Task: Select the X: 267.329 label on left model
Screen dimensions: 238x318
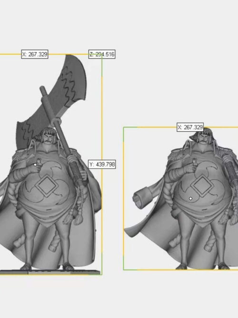Action: point(35,54)
